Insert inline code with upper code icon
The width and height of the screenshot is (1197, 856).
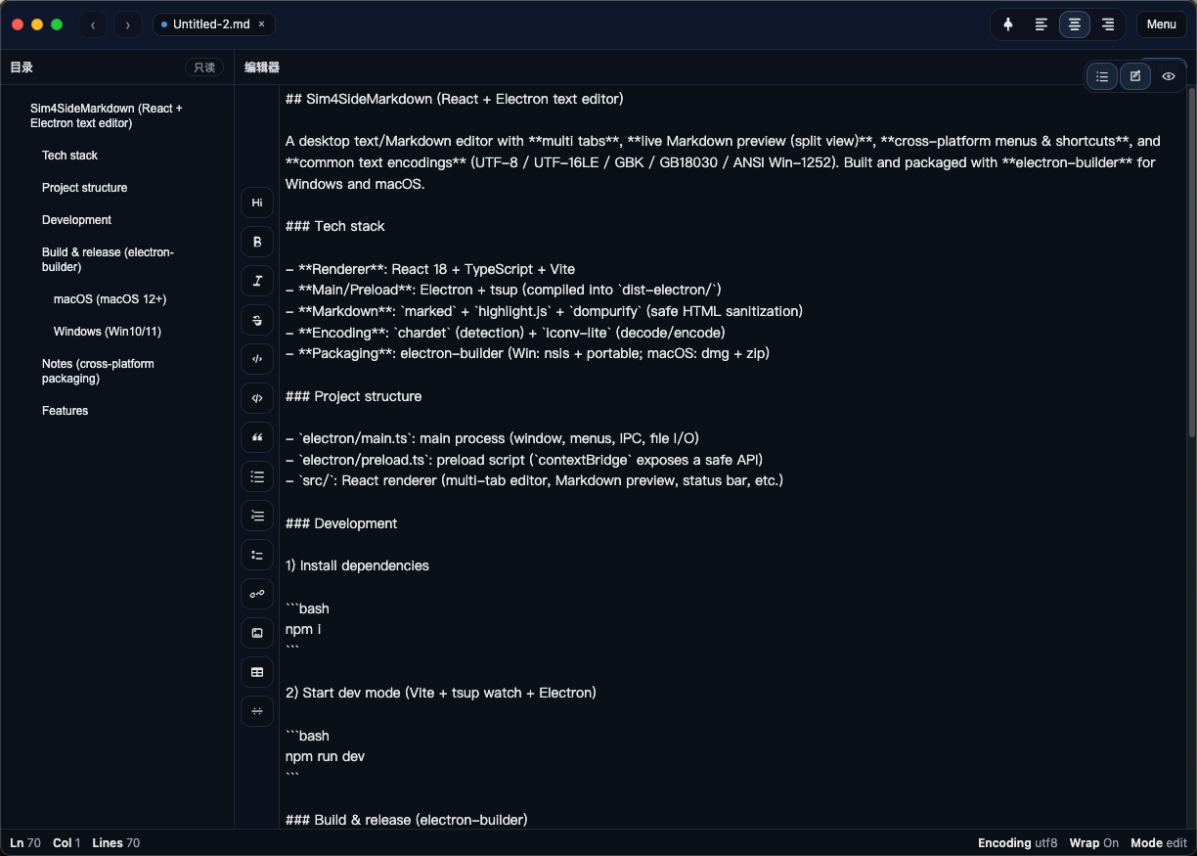pyautogui.click(x=257, y=359)
